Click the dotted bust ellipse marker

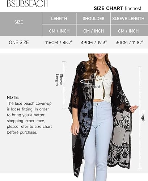pyautogui.click(x=97, y=81)
